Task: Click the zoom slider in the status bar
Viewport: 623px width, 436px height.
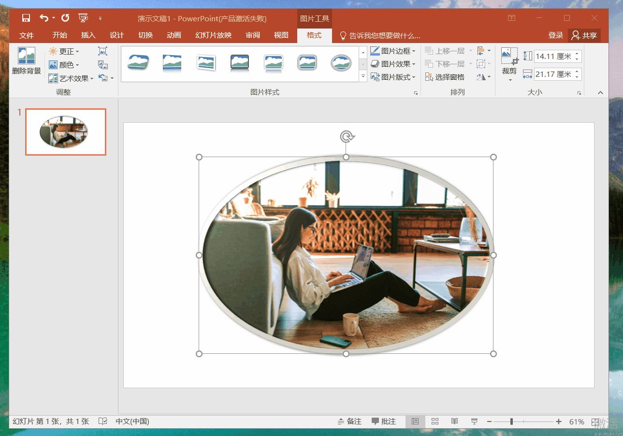Action: coord(511,421)
